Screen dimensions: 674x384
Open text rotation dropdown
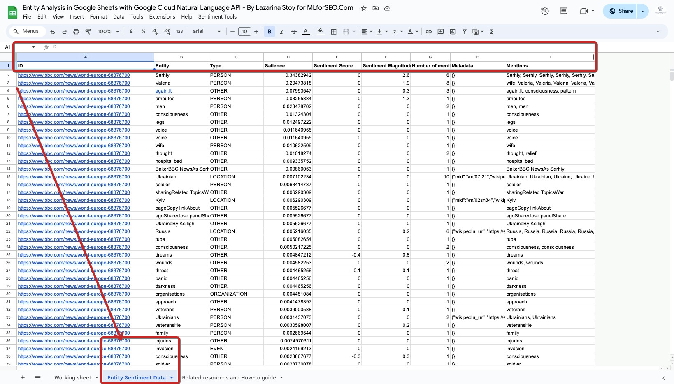pos(413,32)
